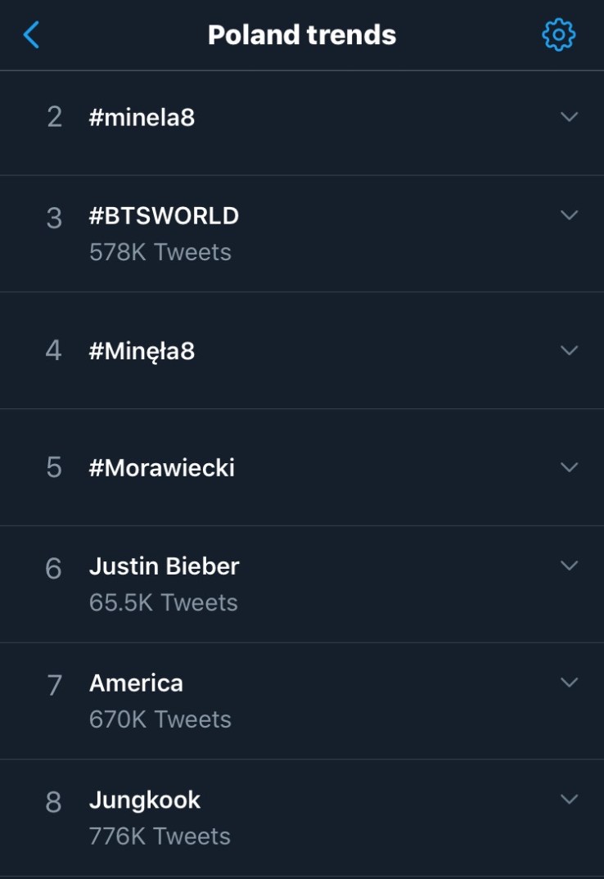Viewport: 604px width, 879px height.
Task: Expand options chevron for #minela8
Action: pyautogui.click(x=569, y=117)
